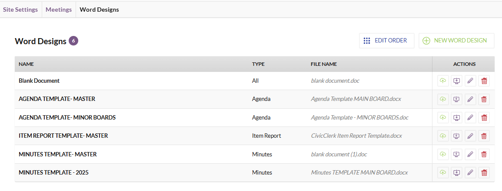Upload file for MINUTES TEMPLATE- MASTER

[443, 155]
